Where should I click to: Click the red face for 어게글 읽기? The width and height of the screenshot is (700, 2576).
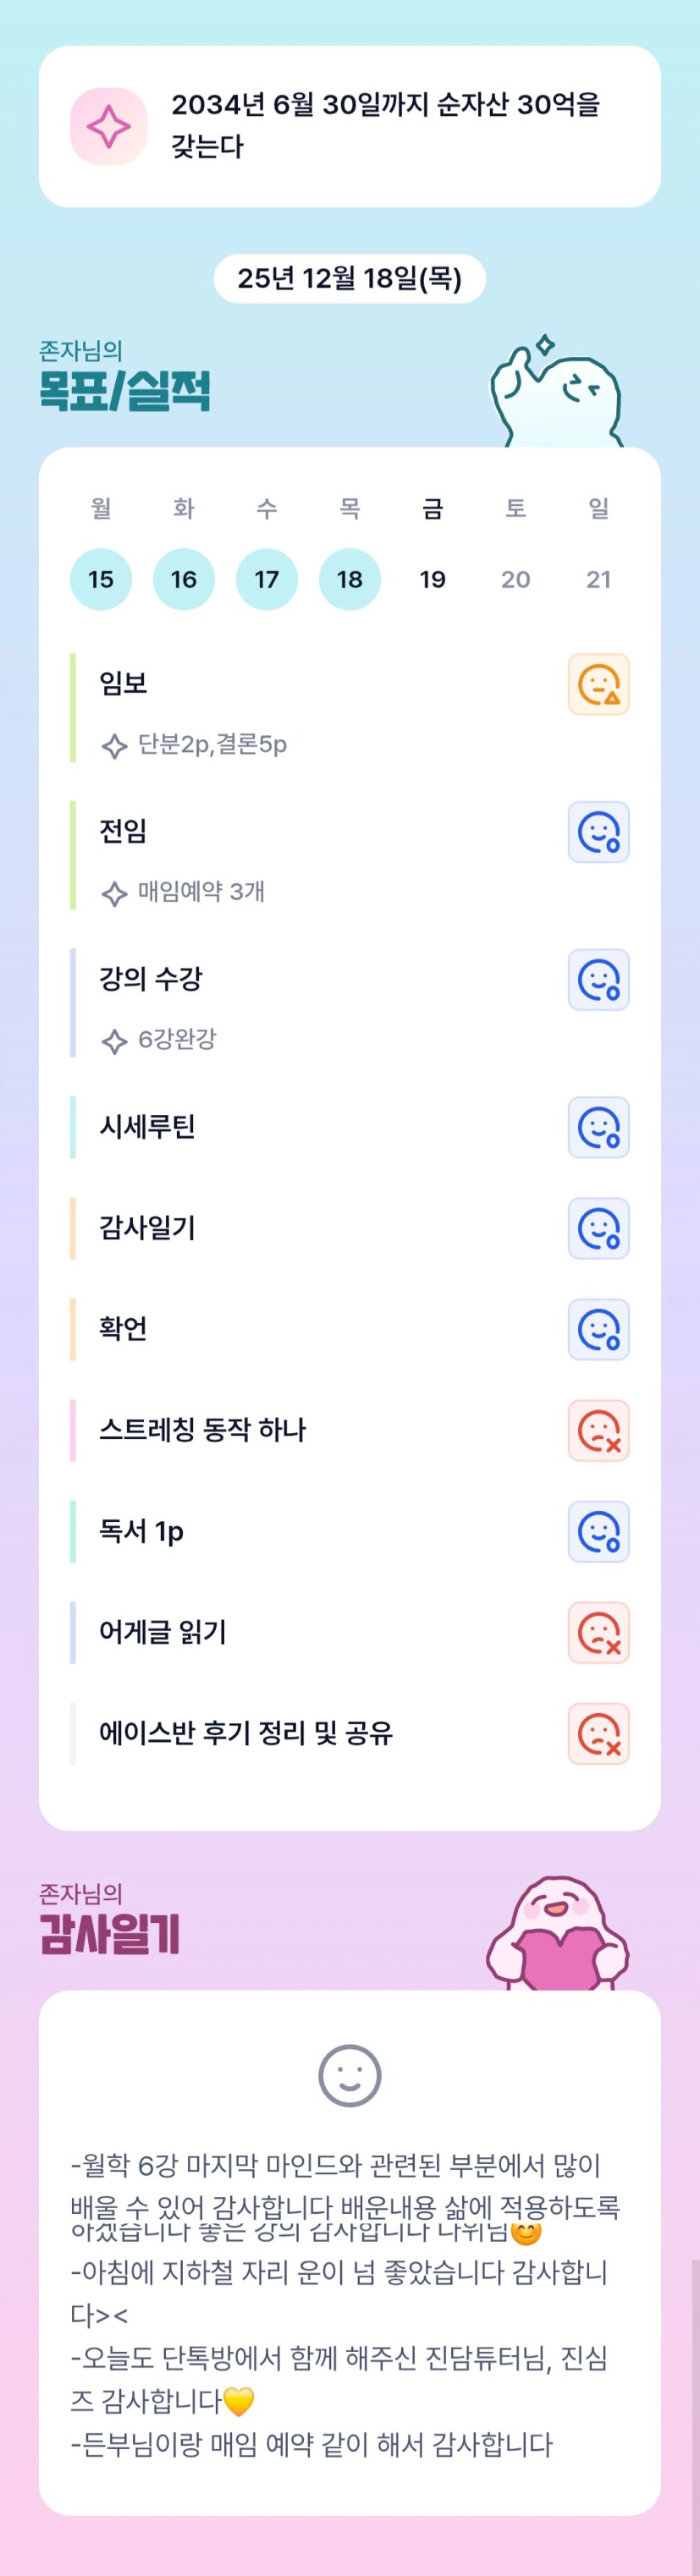pyautogui.click(x=598, y=1632)
